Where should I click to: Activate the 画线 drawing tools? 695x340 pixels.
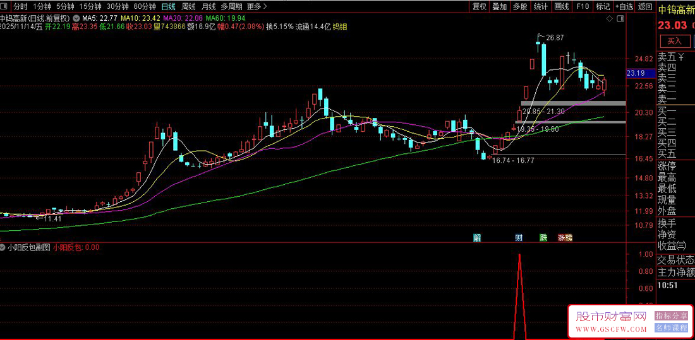click(x=561, y=6)
